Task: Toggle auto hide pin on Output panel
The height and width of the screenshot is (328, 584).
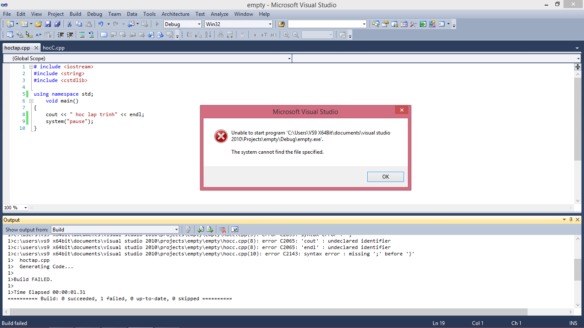Action: point(571,220)
